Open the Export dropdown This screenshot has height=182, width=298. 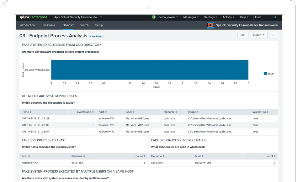point(259,35)
